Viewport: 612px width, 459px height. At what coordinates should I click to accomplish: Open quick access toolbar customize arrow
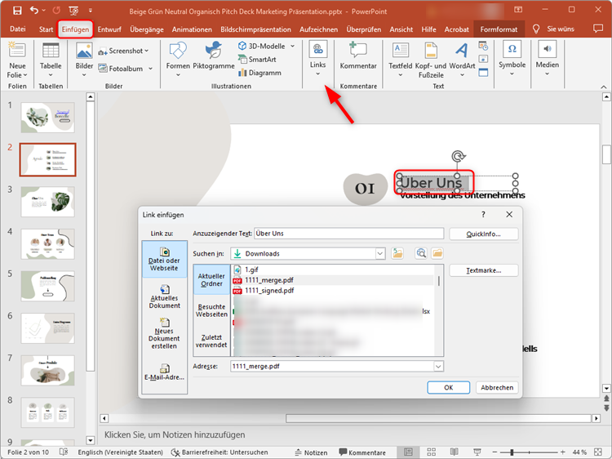(91, 11)
